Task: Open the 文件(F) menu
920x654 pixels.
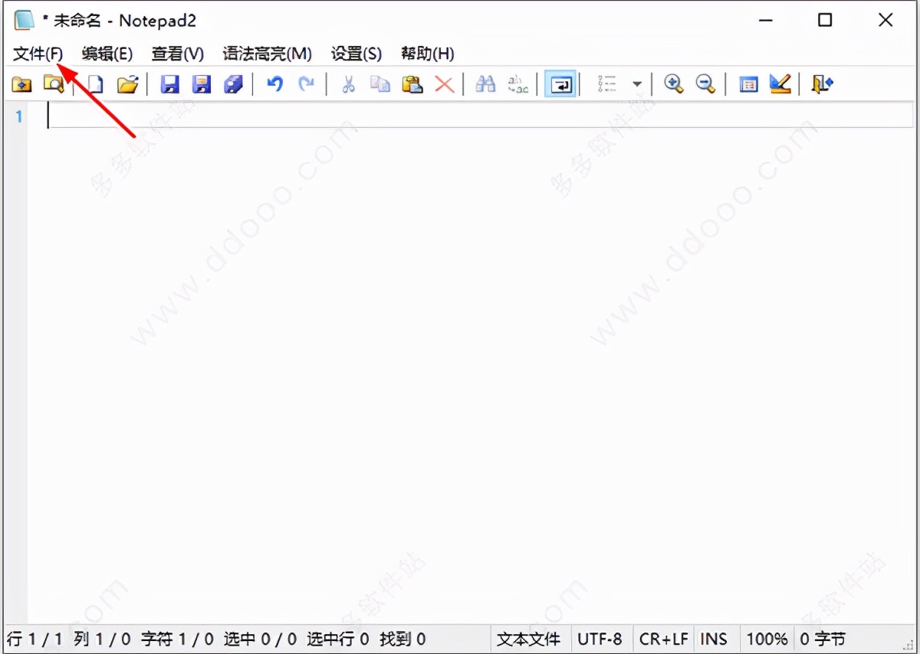Action: pos(35,54)
